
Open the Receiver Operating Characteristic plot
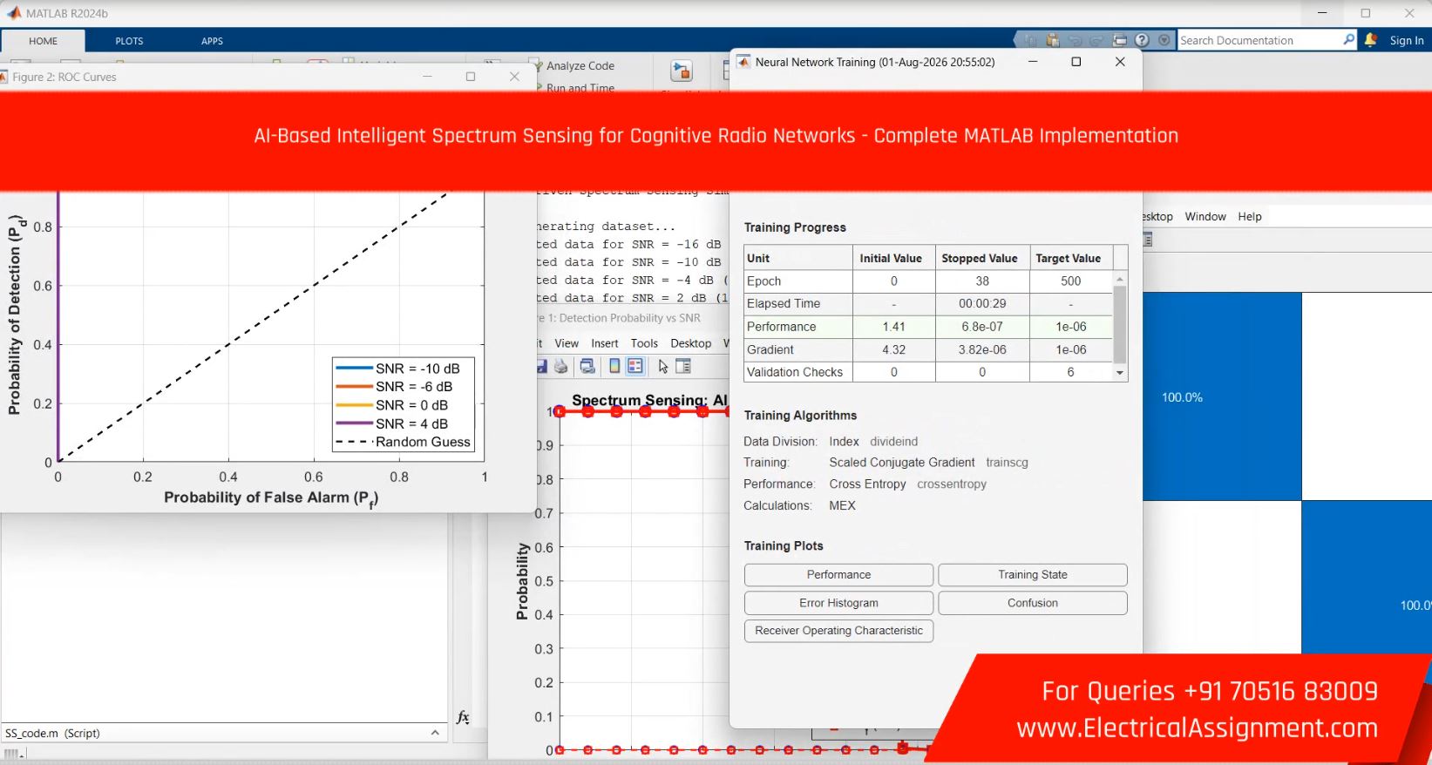tap(838, 631)
